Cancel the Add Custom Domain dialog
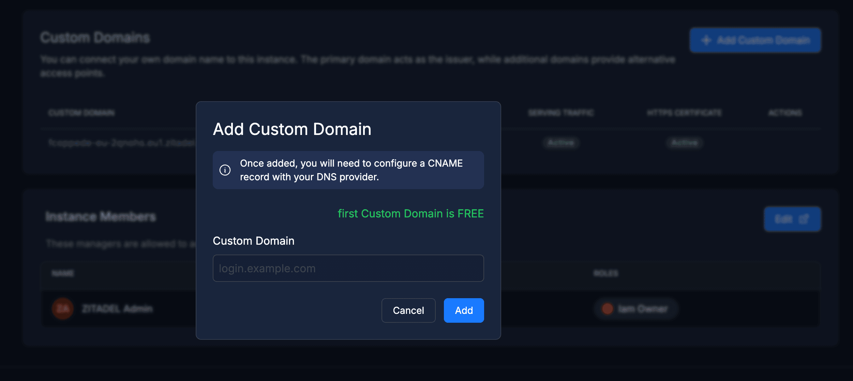Viewport: 853px width, 381px height. [x=408, y=310]
